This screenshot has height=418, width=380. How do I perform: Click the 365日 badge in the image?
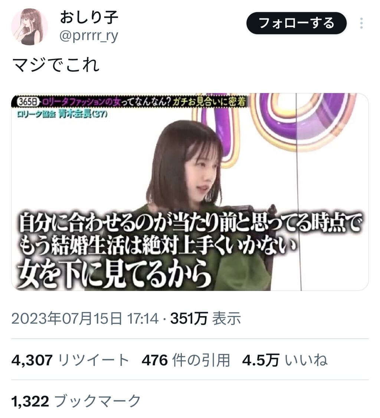(x=28, y=102)
